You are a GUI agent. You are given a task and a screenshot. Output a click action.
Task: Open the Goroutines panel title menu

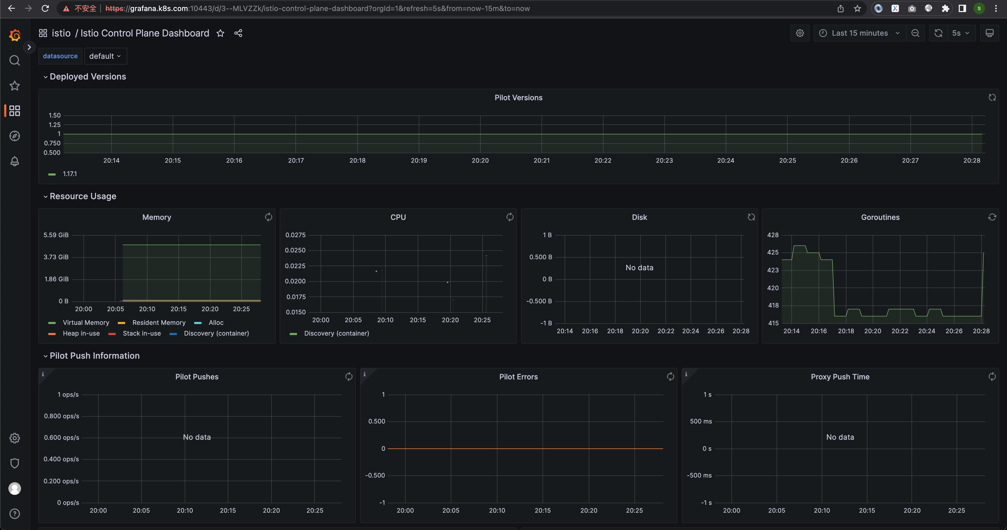click(880, 217)
